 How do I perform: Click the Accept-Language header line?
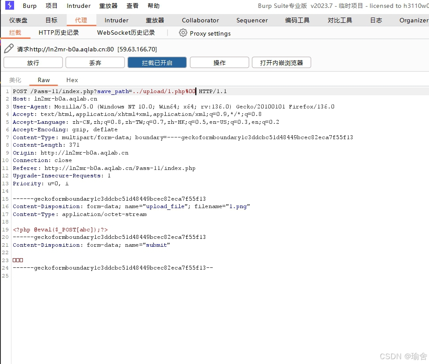point(146,122)
